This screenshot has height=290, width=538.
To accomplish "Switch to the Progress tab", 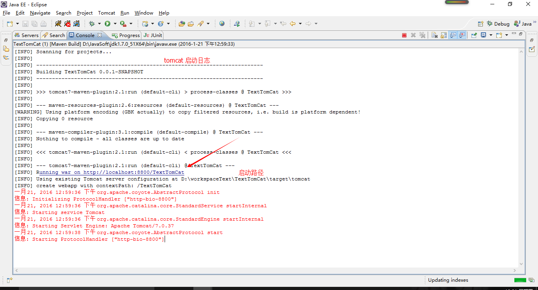I will point(126,35).
